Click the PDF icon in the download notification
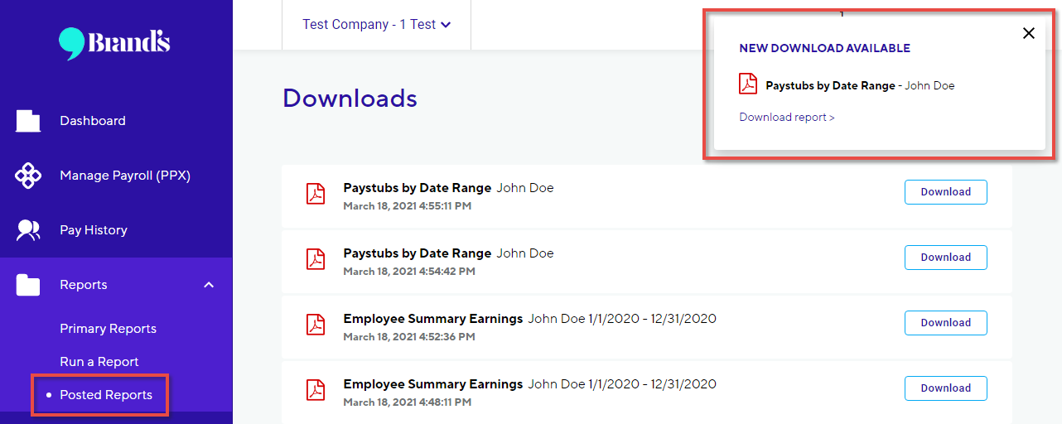The height and width of the screenshot is (424, 1062). (x=748, y=84)
